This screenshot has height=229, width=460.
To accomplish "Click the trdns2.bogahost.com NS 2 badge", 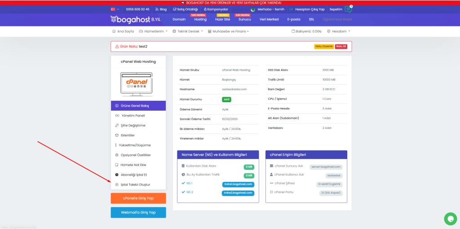I will [x=238, y=193].
